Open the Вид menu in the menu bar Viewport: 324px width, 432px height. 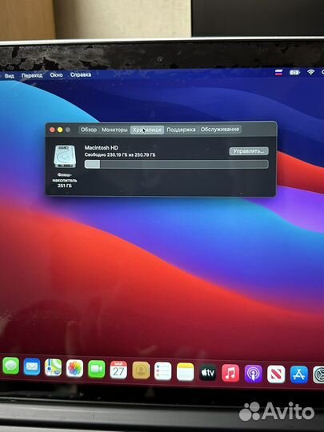click(x=10, y=75)
